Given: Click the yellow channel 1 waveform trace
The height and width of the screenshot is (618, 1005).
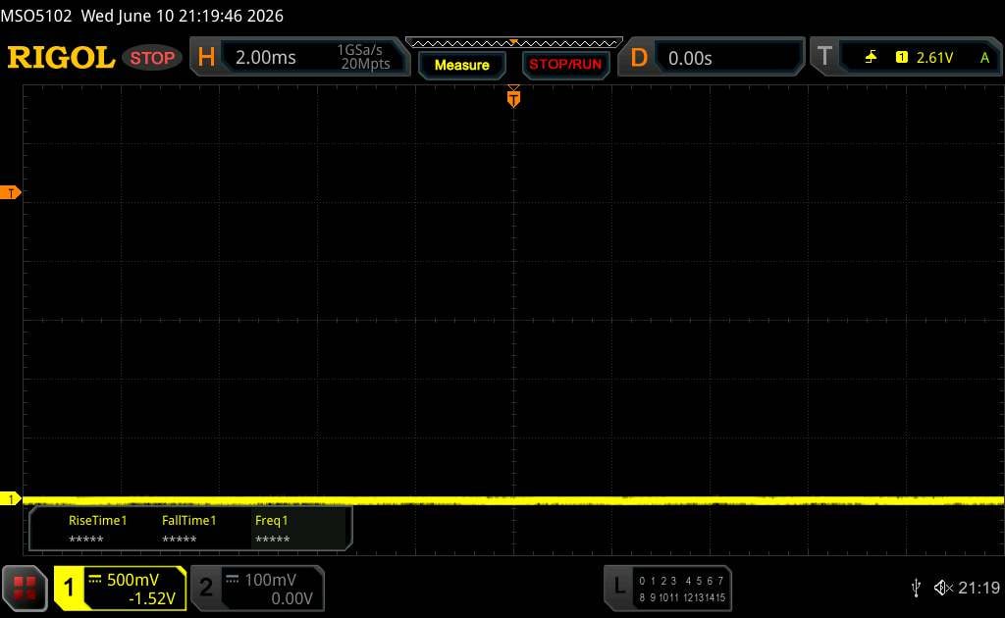Looking at the screenshot, I should click(514, 500).
